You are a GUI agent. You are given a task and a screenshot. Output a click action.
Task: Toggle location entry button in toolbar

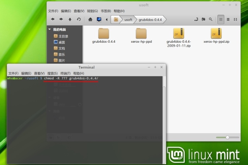(x=196, y=19)
